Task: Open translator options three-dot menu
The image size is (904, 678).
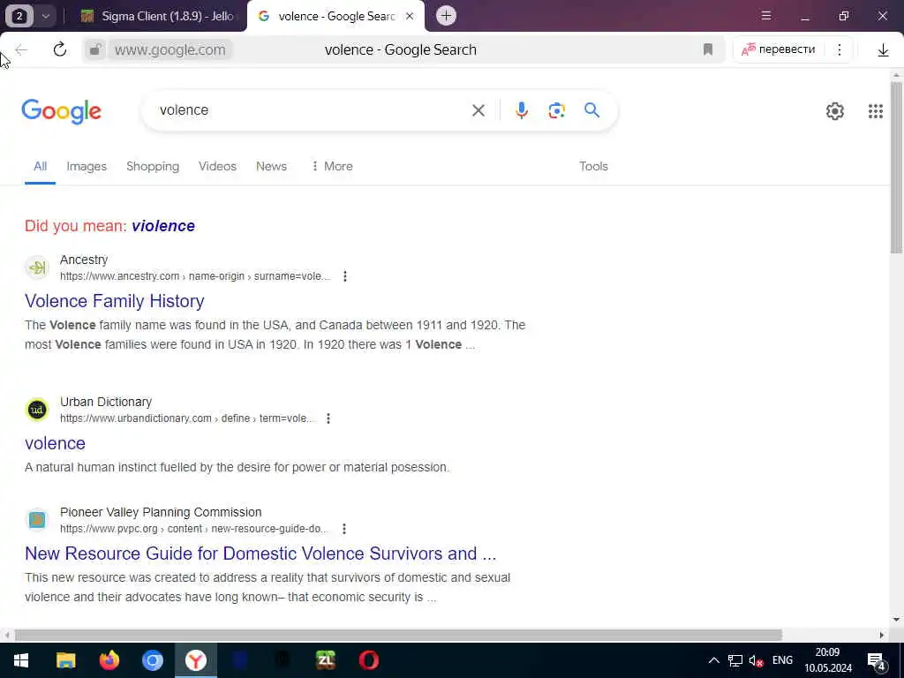Action: coord(840,49)
